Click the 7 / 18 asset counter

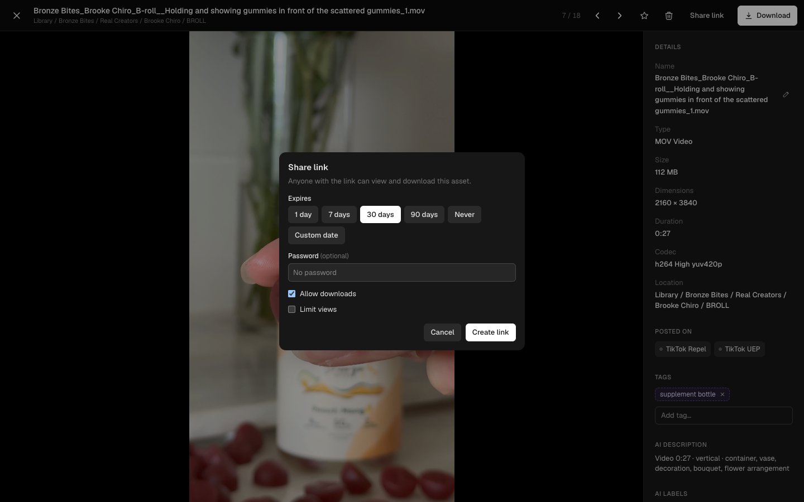571,16
